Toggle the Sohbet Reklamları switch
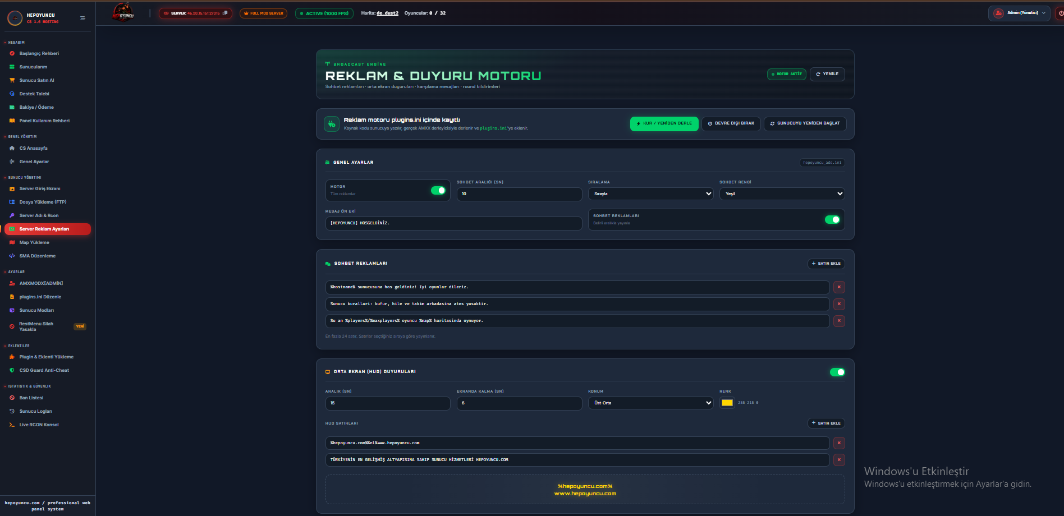This screenshot has height=516, width=1064. click(832, 219)
